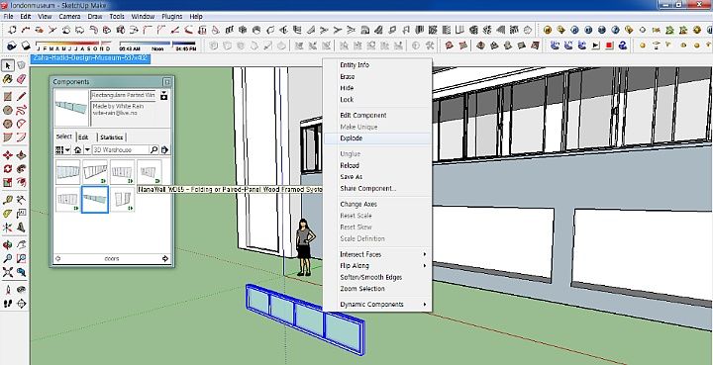Open the File menu

point(8,17)
